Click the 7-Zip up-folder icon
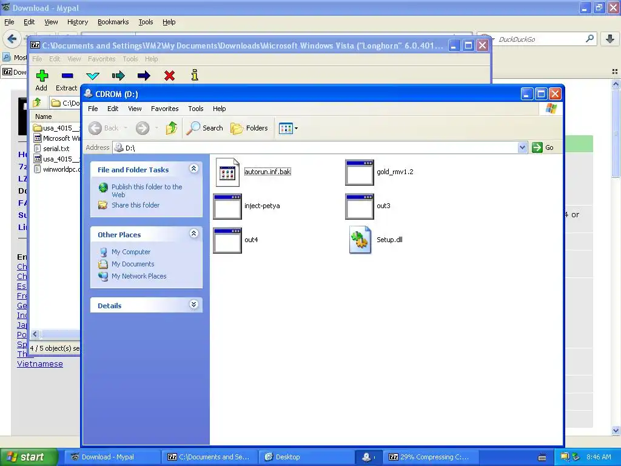The image size is (621, 466). point(37,103)
